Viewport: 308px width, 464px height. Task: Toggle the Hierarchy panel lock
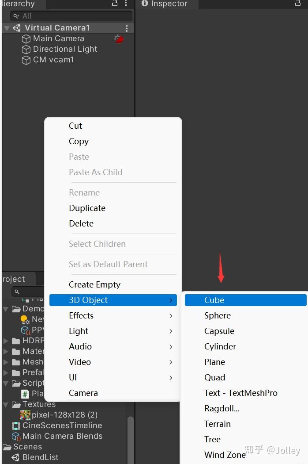115,4
